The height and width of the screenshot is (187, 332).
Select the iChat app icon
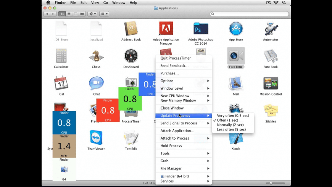96,83
